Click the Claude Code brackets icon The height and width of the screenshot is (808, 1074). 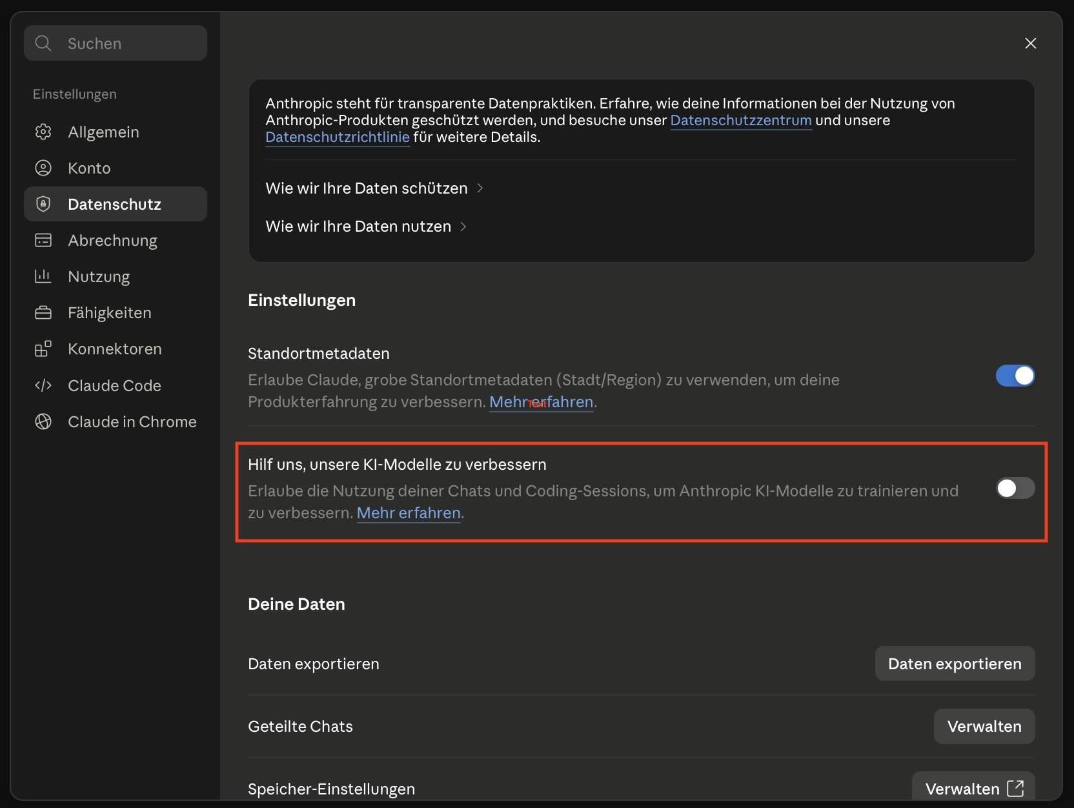(43, 385)
